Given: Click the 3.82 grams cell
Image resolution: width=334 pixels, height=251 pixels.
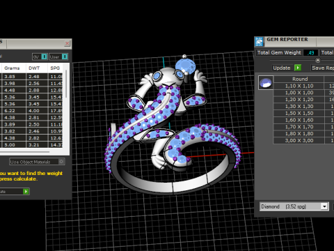Looking at the screenshot, I should [x=14, y=131].
